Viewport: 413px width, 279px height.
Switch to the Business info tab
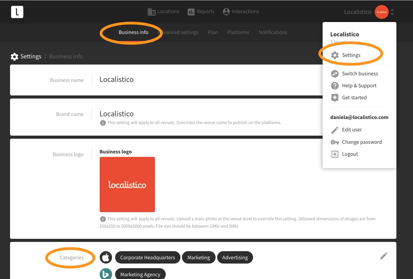point(134,32)
